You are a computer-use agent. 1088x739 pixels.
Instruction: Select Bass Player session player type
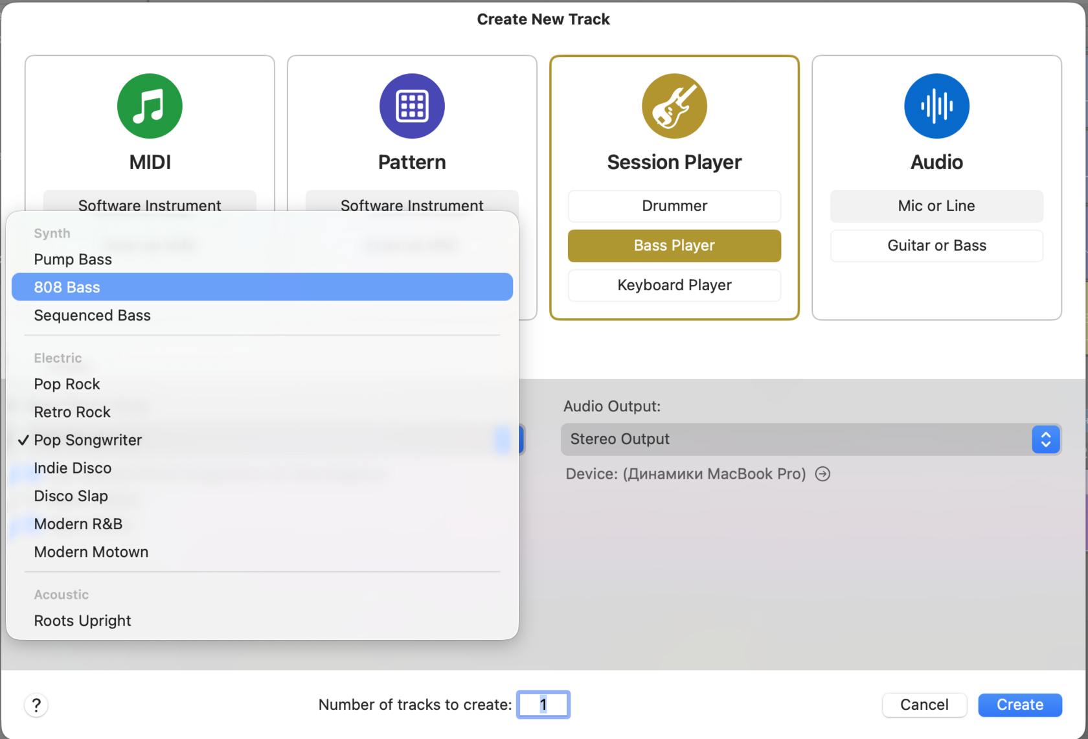(x=674, y=245)
